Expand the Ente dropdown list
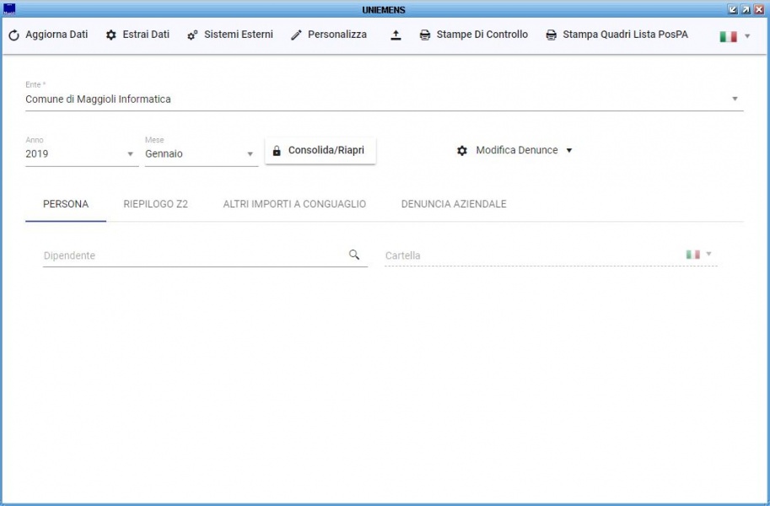 [x=735, y=99]
